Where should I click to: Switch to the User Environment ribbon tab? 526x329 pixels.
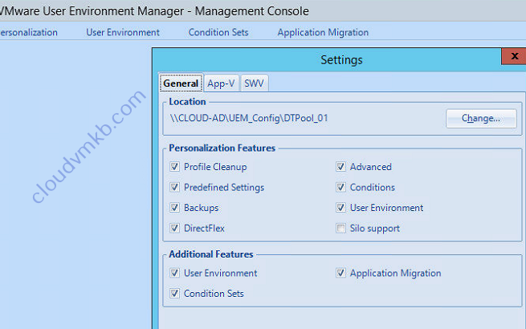(x=123, y=32)
